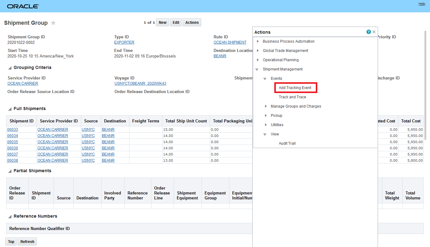Close the Actions panel with X

coord(374,32)
